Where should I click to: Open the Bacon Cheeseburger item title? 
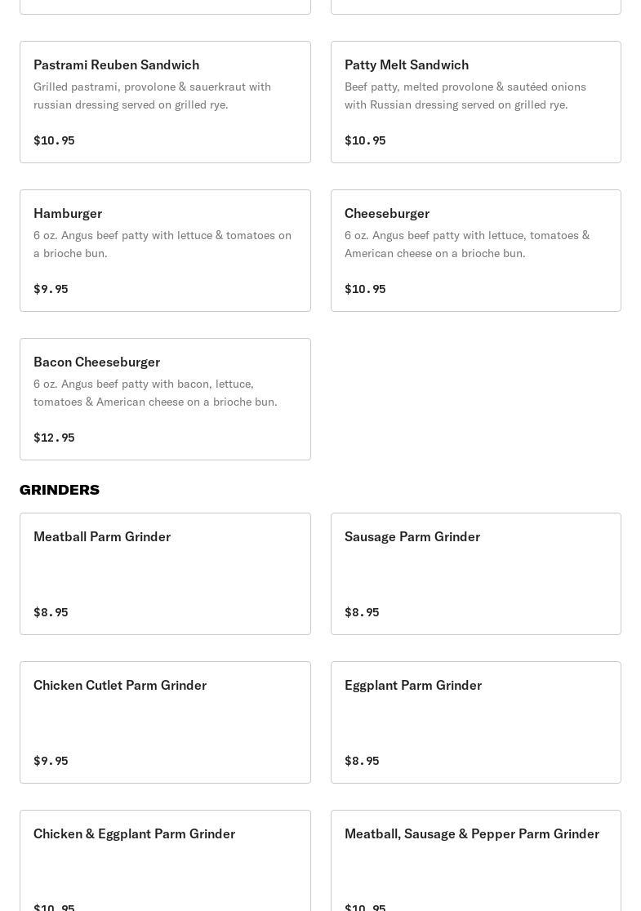click(x=96, y=362)
